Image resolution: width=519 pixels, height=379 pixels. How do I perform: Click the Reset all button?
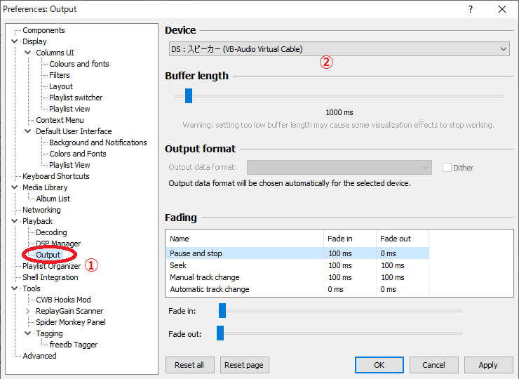(189, 365)
